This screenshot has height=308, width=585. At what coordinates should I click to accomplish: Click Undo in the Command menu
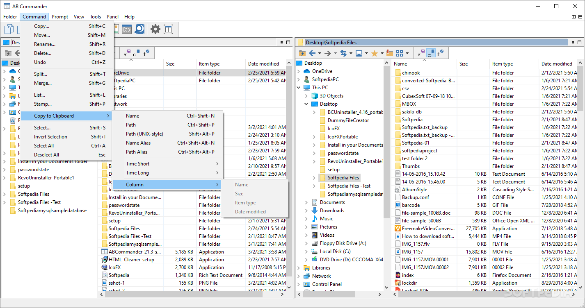[x=67, y=62]
